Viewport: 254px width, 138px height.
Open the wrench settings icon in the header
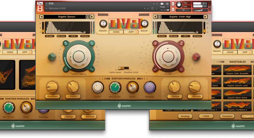(41, 4)
